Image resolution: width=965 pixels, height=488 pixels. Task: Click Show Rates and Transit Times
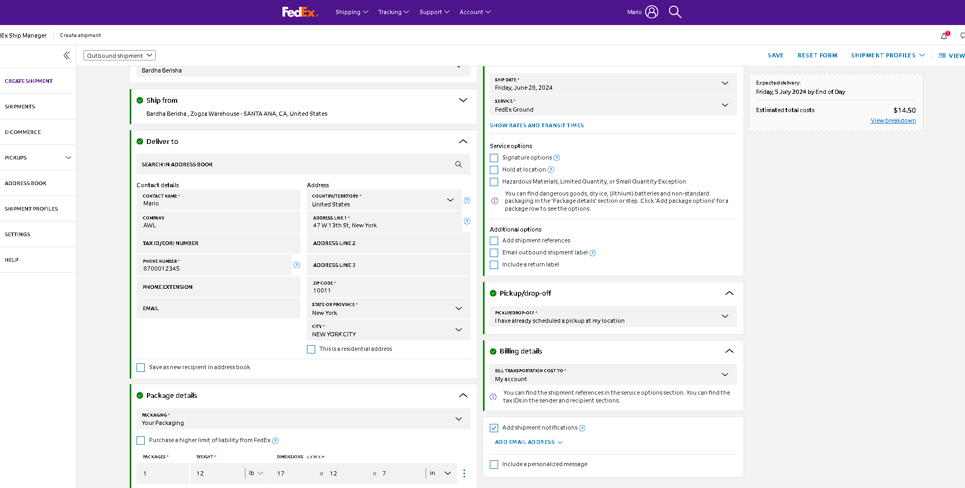tap(537, 126)
